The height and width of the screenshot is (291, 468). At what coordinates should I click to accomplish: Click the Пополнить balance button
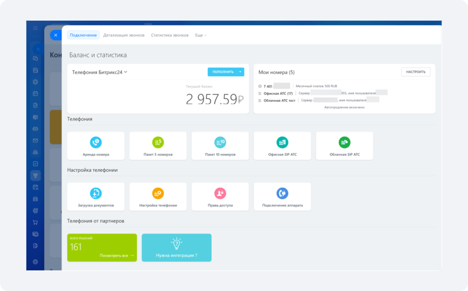click(x=223, y=72)
